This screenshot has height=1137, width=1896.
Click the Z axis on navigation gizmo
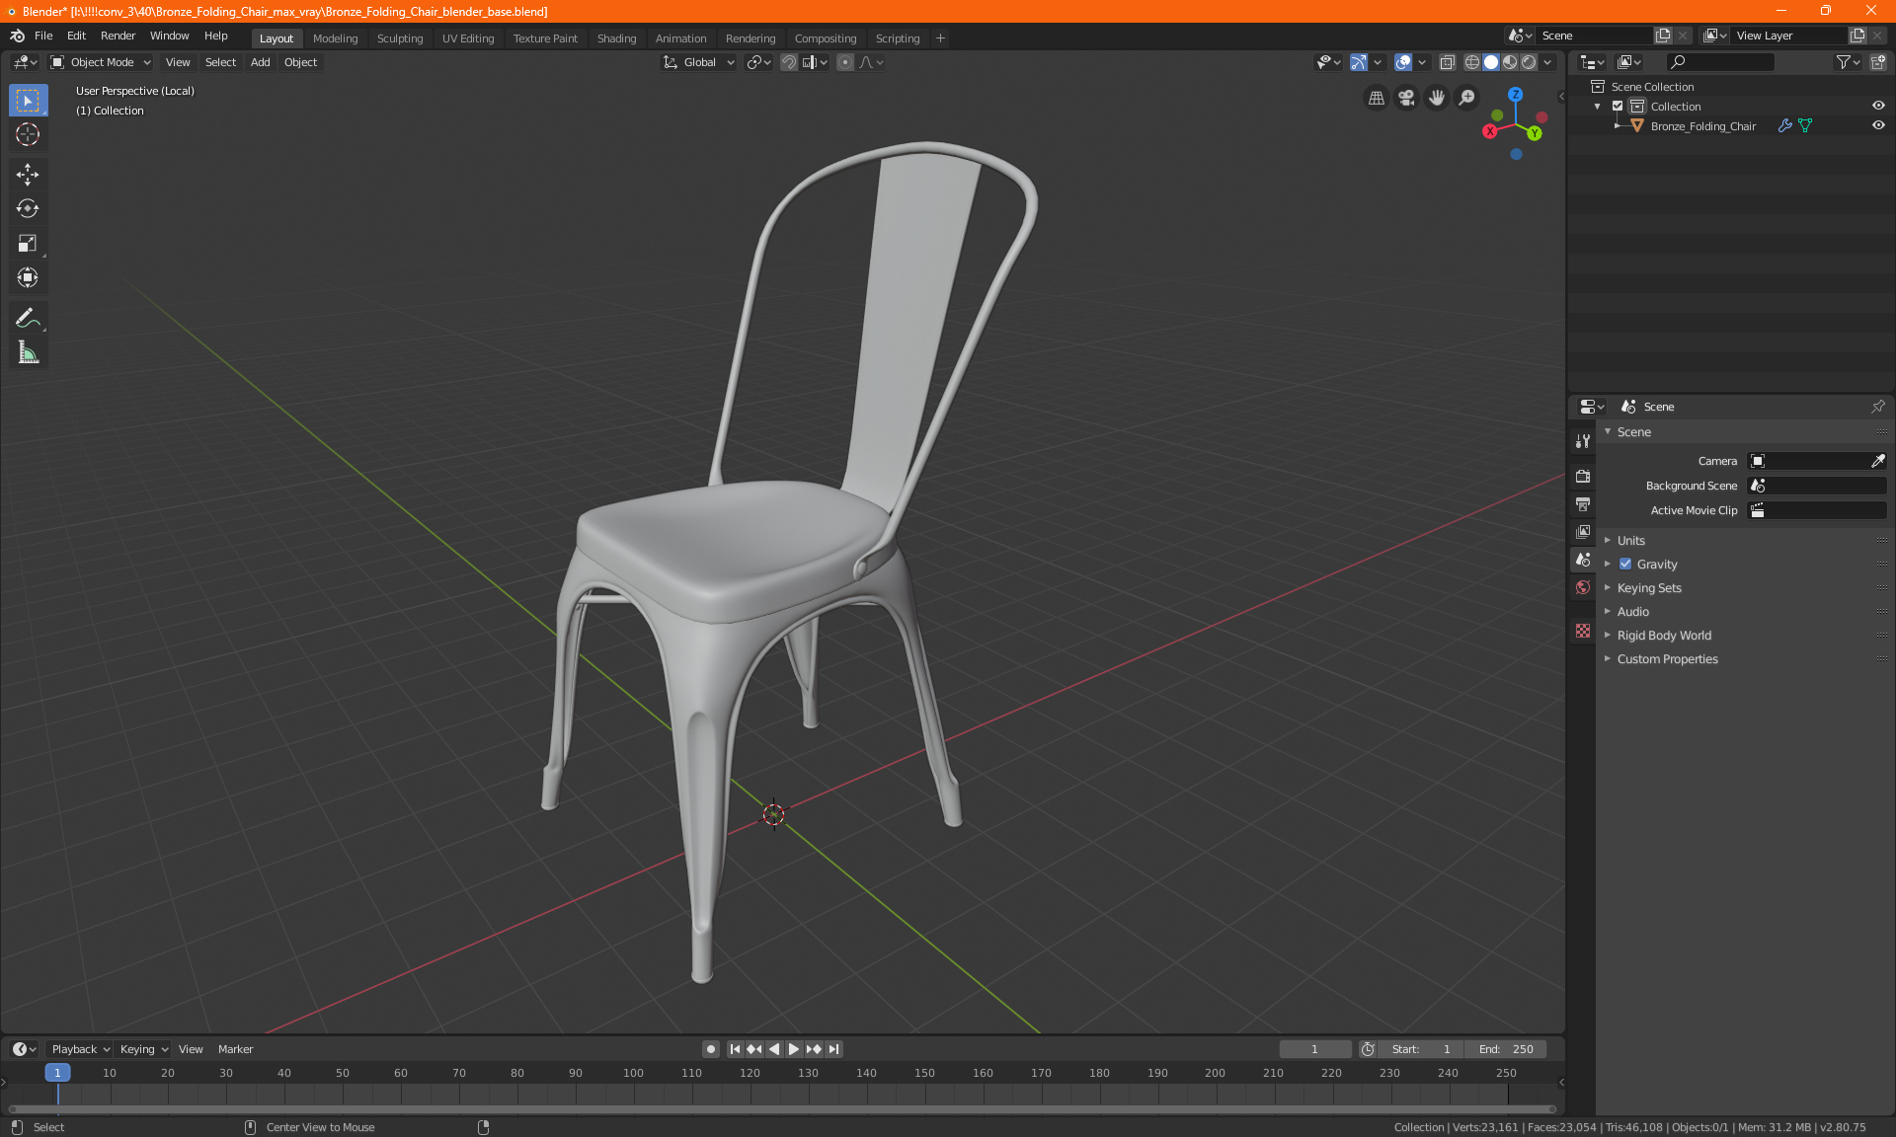(1515, 95)
